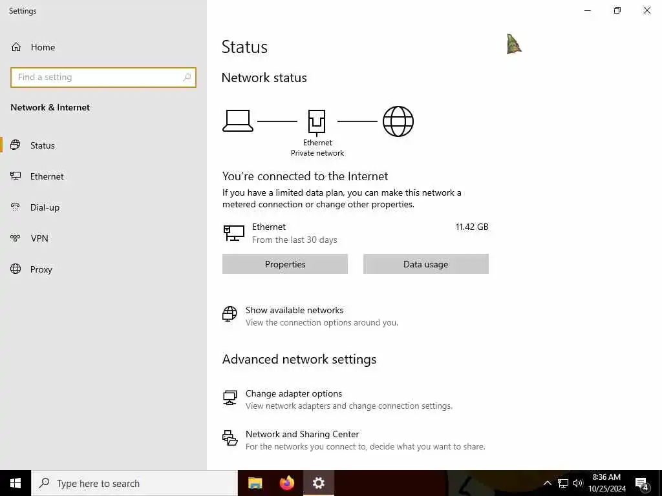Click the 'From the last 30 days' text

295,240
